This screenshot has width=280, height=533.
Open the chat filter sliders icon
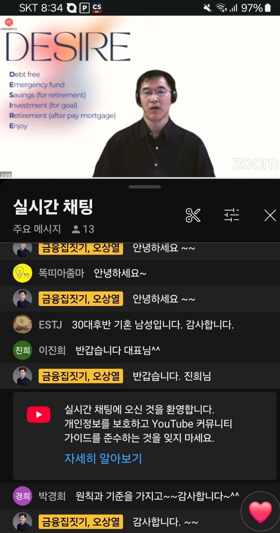point(232,215)
